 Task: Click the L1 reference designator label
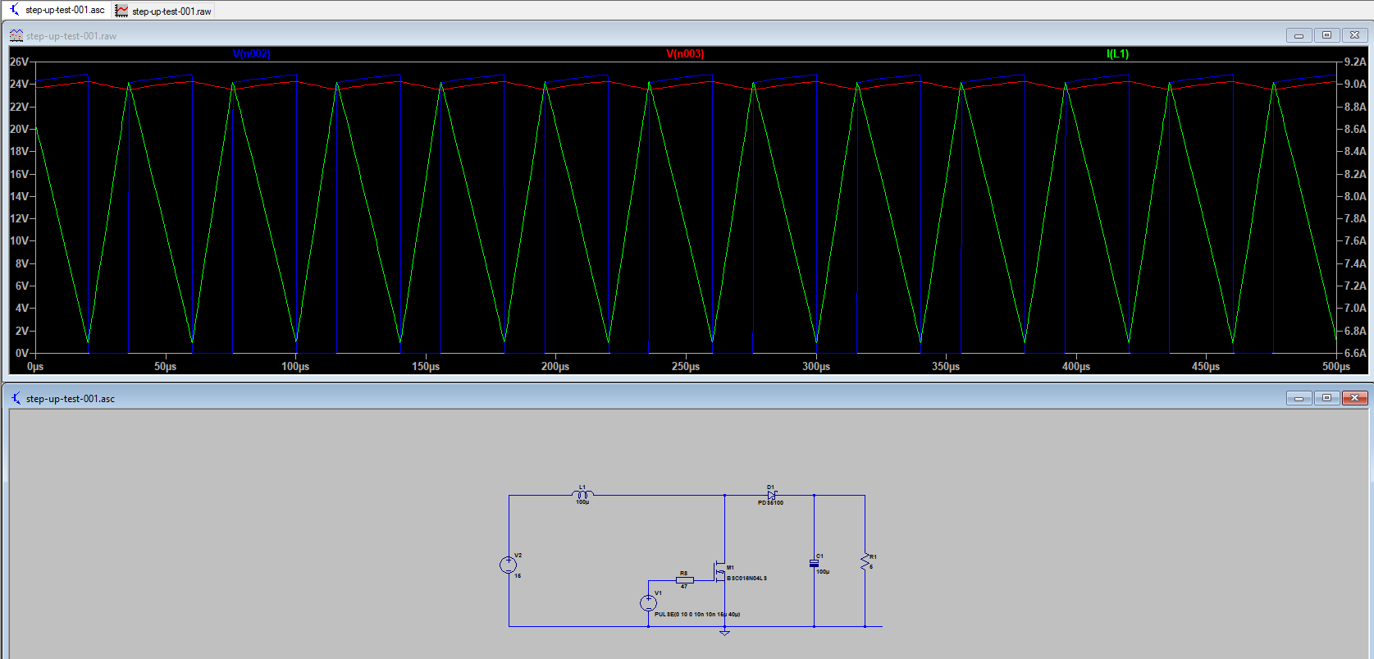(x=582, y=487)
